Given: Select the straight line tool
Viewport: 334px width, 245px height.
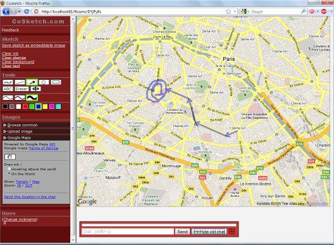Looking at the screenshot, I should point(20,82).
